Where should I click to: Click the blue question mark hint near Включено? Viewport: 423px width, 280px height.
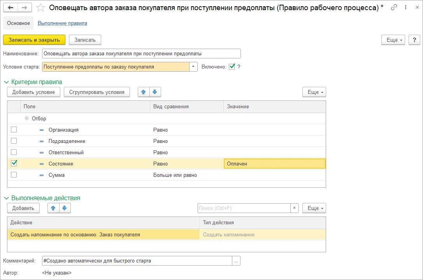239,67
